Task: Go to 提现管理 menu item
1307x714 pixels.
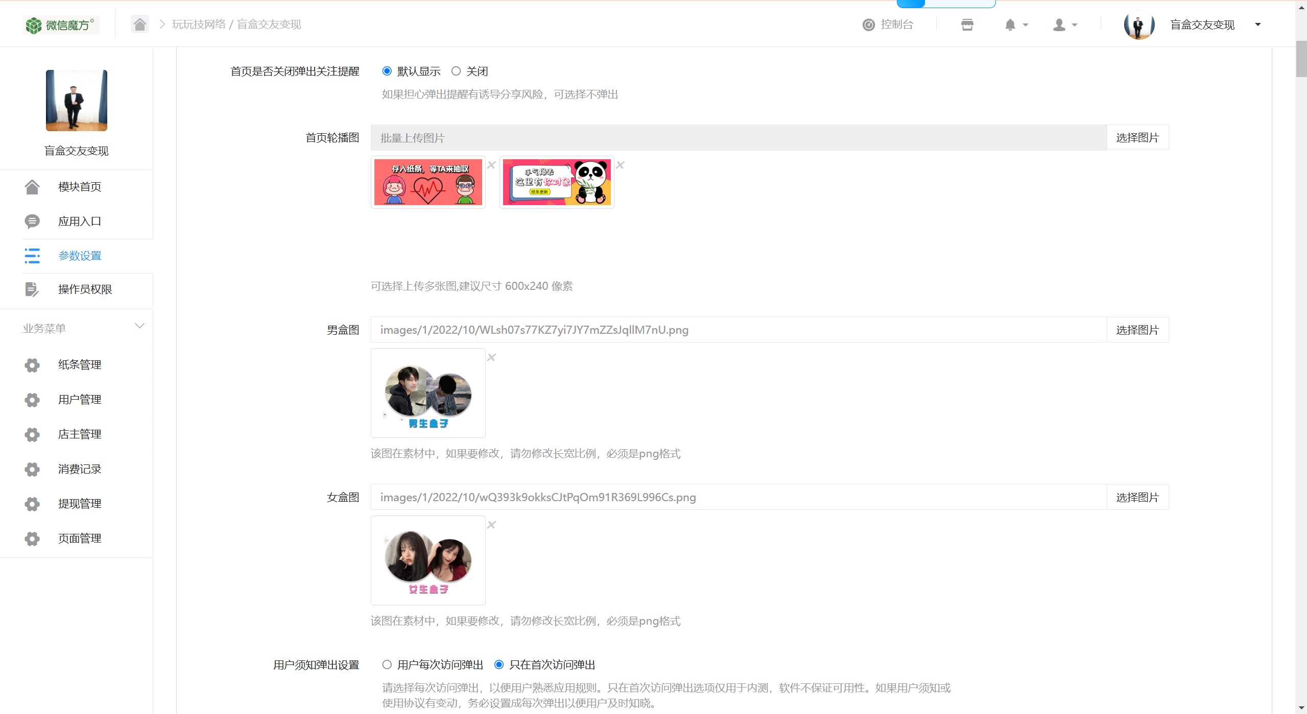Action: pyautogui.click(x=80, y=503)
